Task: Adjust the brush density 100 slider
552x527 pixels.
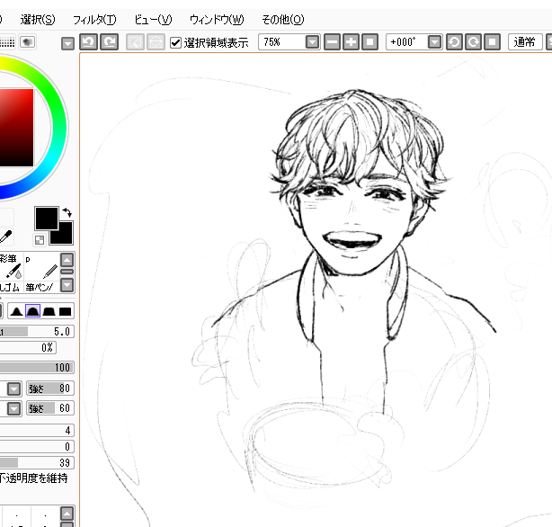Action: (37, 368)
